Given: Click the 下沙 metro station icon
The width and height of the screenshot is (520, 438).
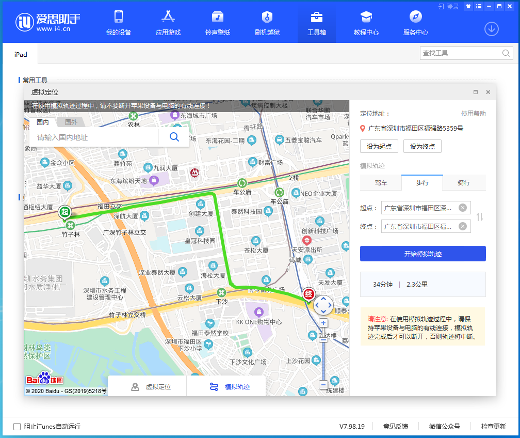Looking at the screenshot, I should pos(221,292).
